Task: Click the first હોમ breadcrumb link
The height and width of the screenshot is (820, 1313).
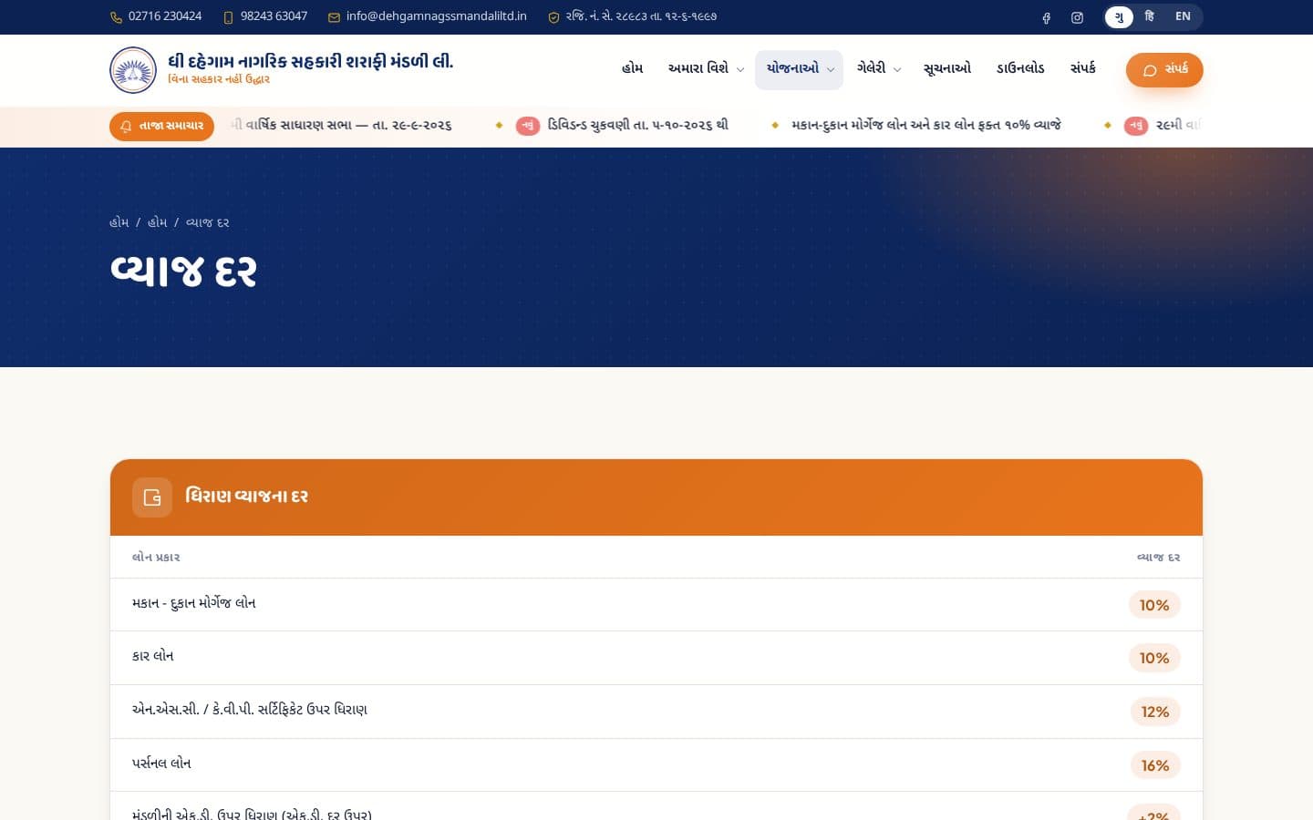Action: [119, 222]
